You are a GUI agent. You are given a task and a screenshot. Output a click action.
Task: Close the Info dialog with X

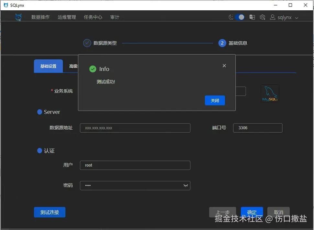tap(224, 65)
